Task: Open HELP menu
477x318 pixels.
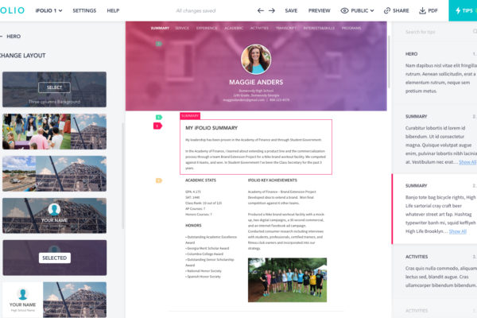Action: [x=113, y=10]
